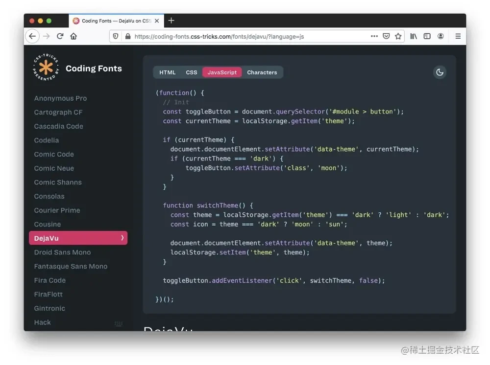The height and width of the screenshot is (365, 490).
Task: Click the CSS-Tricks asterisk logo
Action: [46, 68]
